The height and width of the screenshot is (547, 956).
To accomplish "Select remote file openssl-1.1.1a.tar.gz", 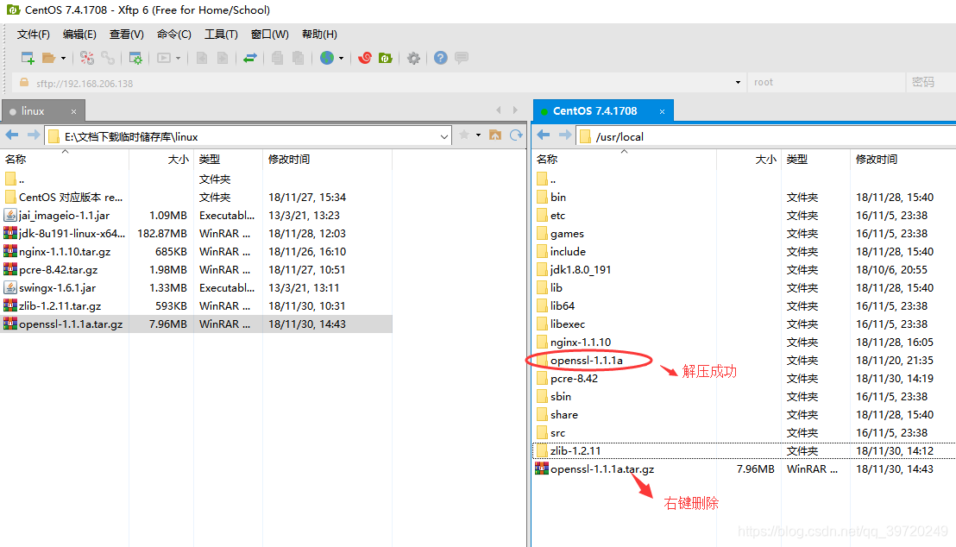I will [602, 469].
